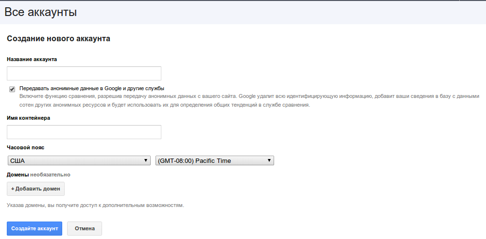This screenshot has height=239, width=486.
Task: Click the 'Создание нового аккаунта' heading
Action: [x=58, y=39]
